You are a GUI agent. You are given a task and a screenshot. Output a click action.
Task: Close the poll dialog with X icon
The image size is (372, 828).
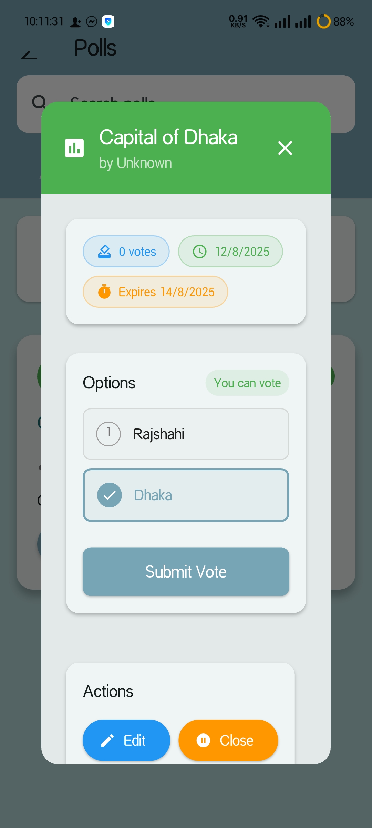coord(285,148)
